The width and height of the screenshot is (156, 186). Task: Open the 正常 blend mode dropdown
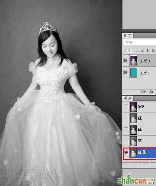click(140, 43)
